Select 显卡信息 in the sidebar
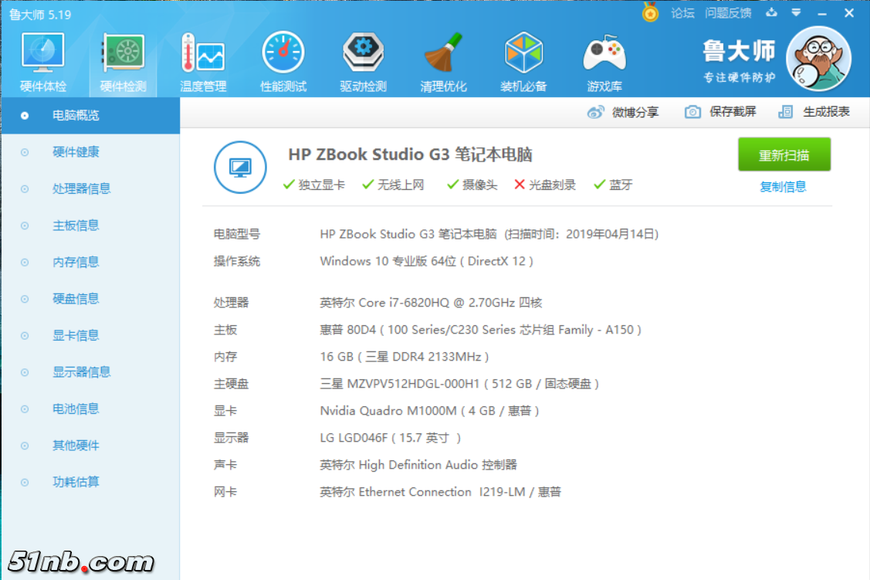870x580 pixels. click(76, 335)
